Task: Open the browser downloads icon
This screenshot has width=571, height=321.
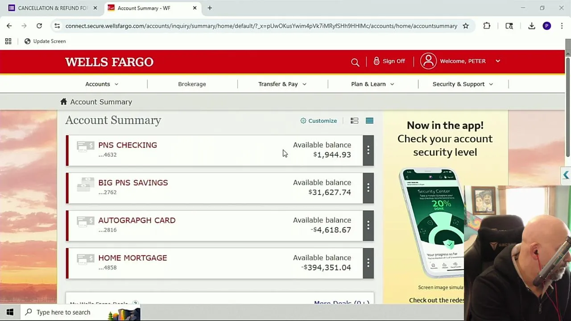Action: (532, 26)
